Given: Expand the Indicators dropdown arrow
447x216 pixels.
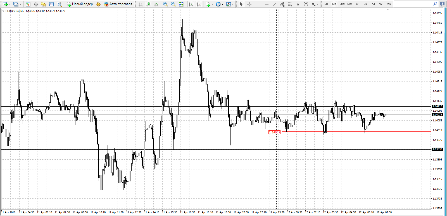Looking at the screenshot, I should (212, 4).
